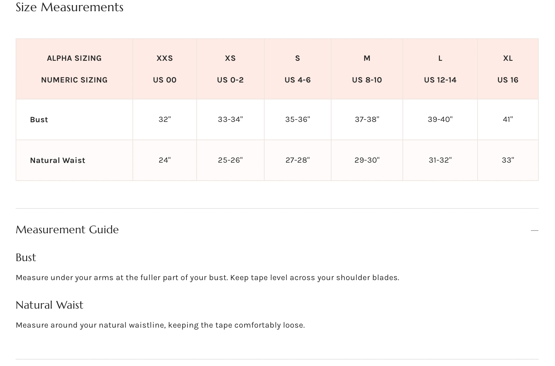This screenshot has width=555, height=366.
Task: Click the Bust guide subheading
Action: click(26, 257)
